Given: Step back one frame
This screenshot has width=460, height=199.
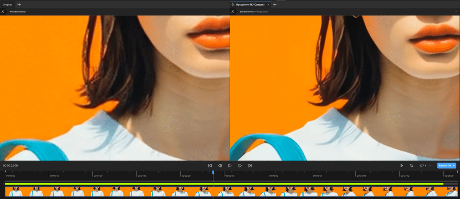Looking at the screenshot, I should (220, 166).
